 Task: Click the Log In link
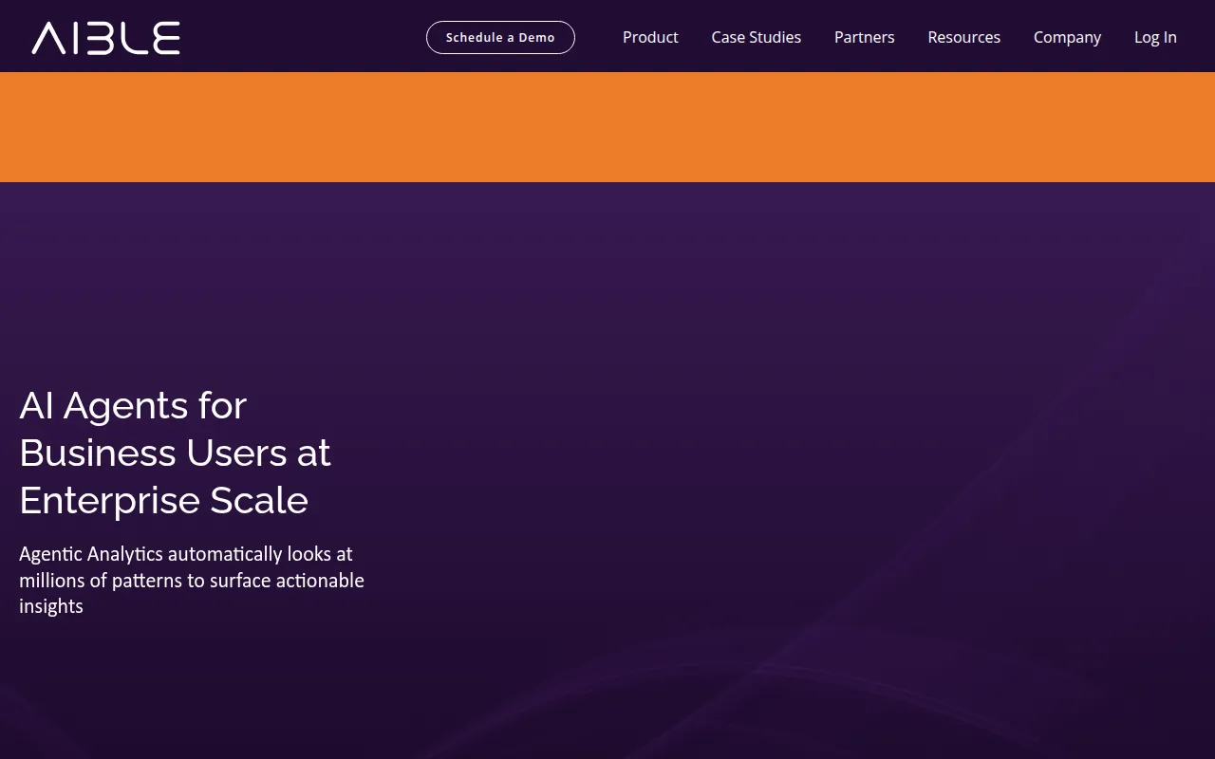tap(1155, 37)
